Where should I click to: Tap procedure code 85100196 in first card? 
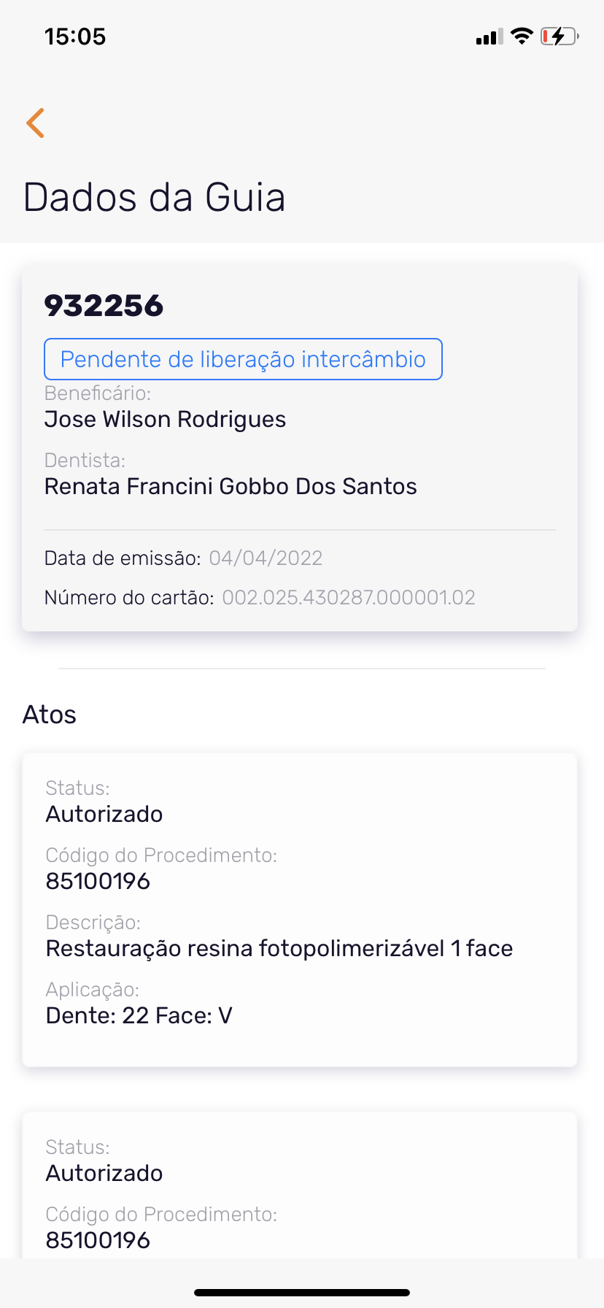98,882
